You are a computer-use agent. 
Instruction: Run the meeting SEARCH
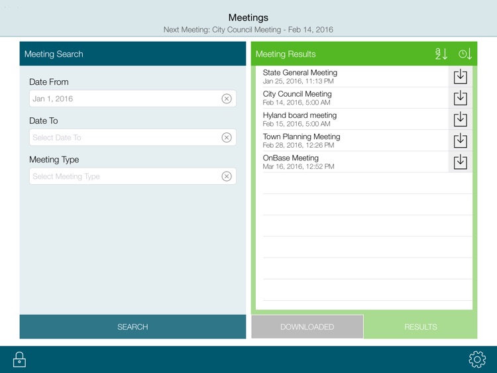coord(133,327)
